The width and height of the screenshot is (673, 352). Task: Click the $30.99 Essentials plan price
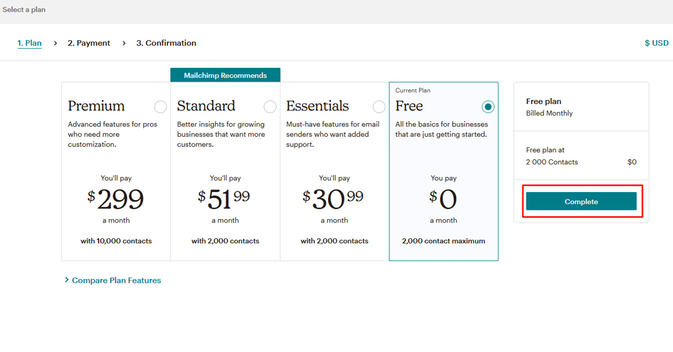pyautogui.click(x=333, y=197)
